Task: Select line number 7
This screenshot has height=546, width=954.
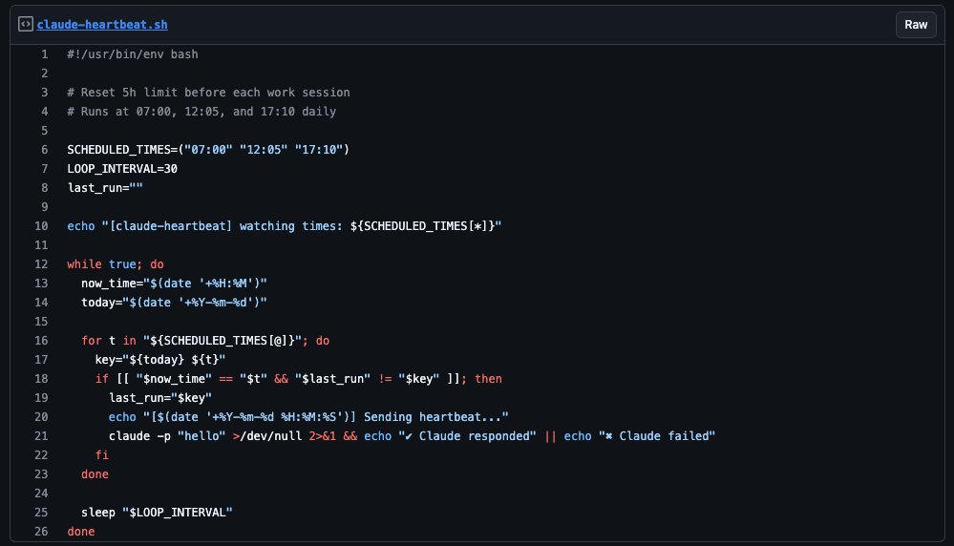Action: pyautogui.click(x=45, y=168)
